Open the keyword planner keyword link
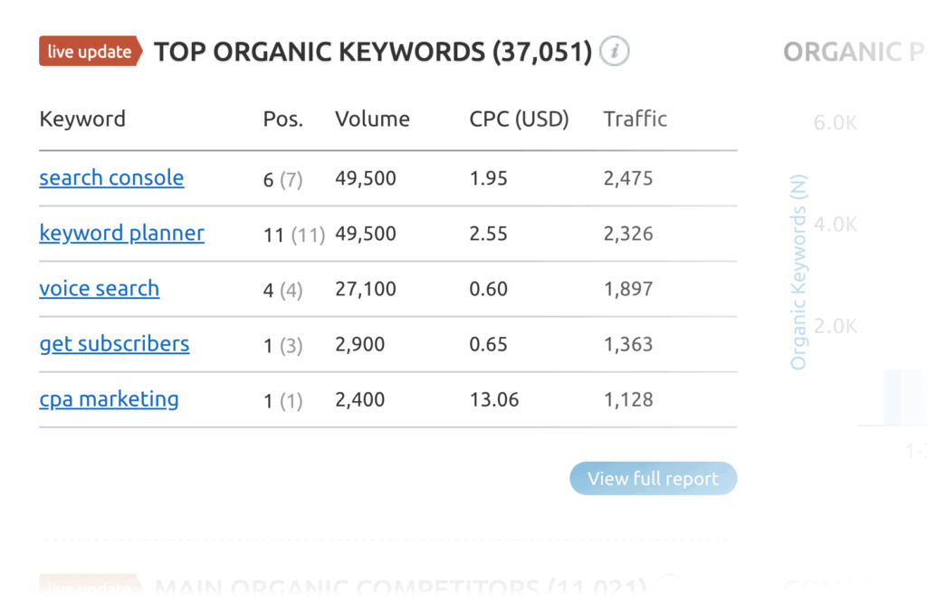 tap(121, 233)
